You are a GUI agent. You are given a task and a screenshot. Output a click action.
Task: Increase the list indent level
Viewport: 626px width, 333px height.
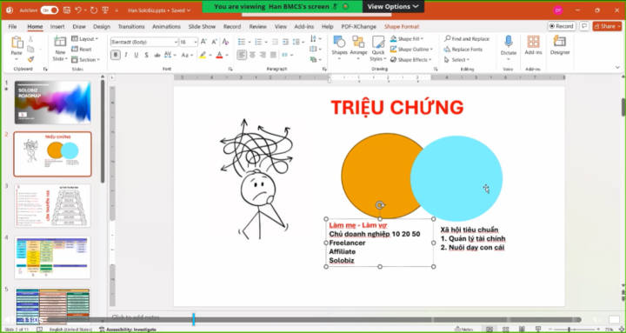click(285, 42)
